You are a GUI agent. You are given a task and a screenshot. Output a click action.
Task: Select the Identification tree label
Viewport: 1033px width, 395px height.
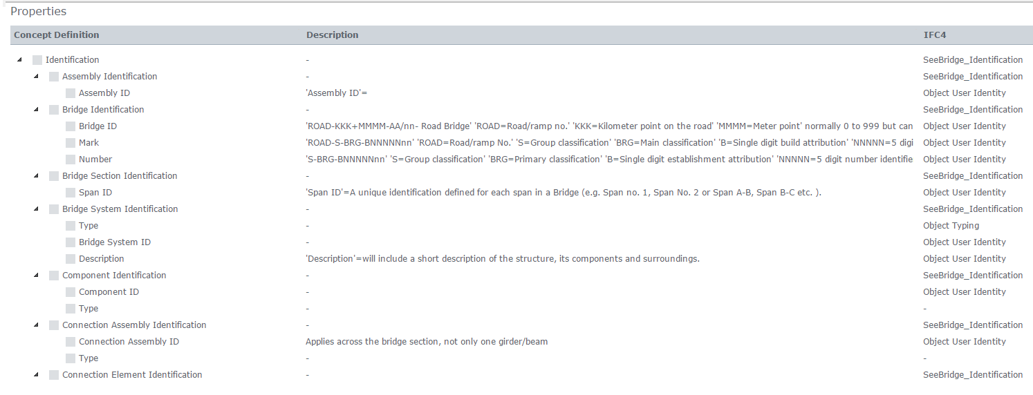[73, 60]
